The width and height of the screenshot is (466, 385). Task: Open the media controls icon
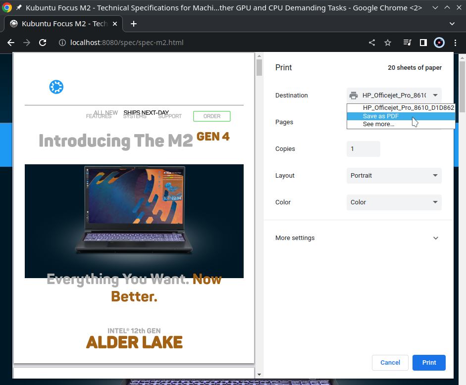407,43
